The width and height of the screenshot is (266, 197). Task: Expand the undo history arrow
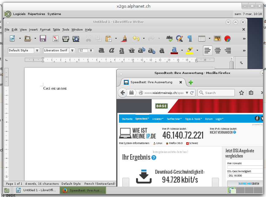pyautogui.click(x=144, y=39)
